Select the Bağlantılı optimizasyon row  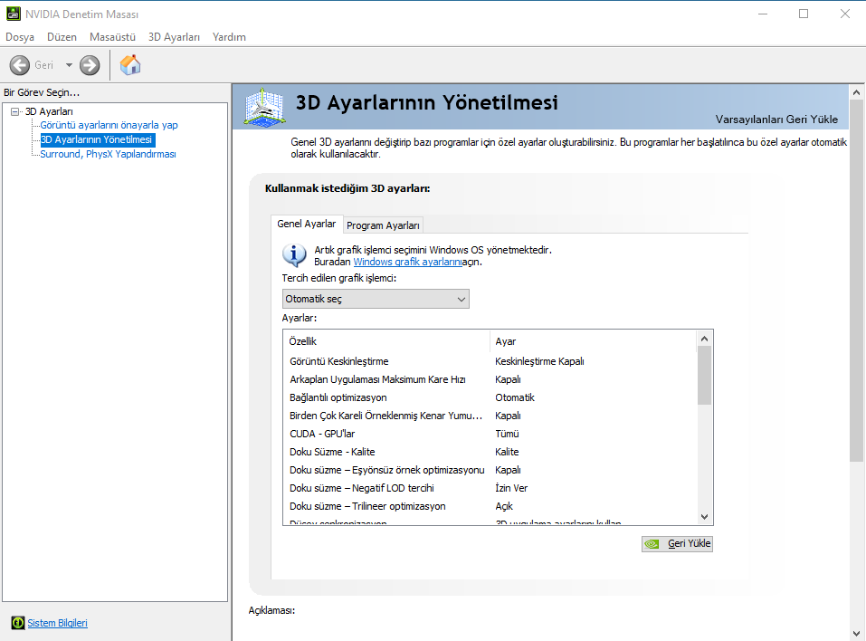pyautogui.click(x=490, y=397)
